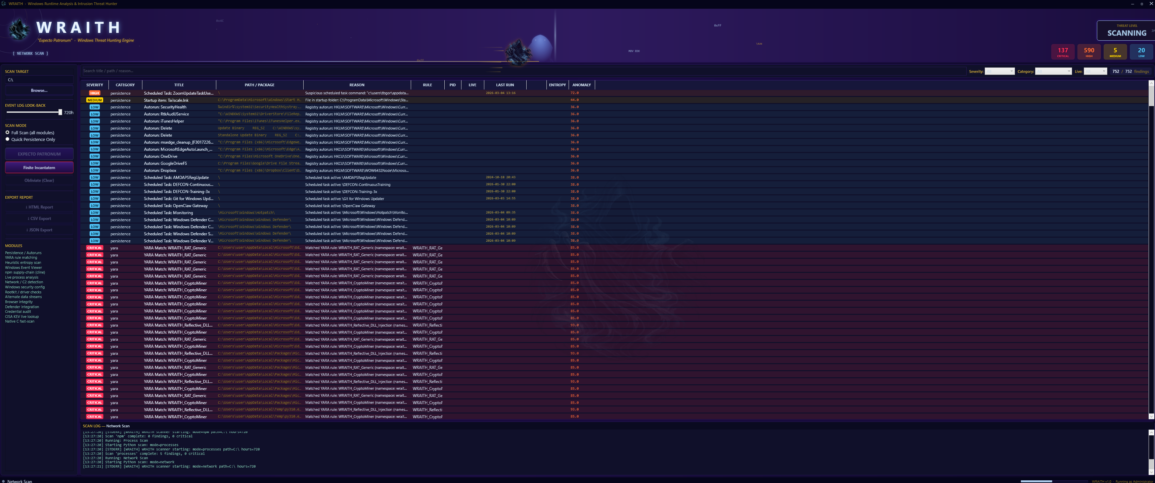Click the WRAITH ghost logo in the header
The width and height of the screenshot is (1155, 483).
(19, 30)
